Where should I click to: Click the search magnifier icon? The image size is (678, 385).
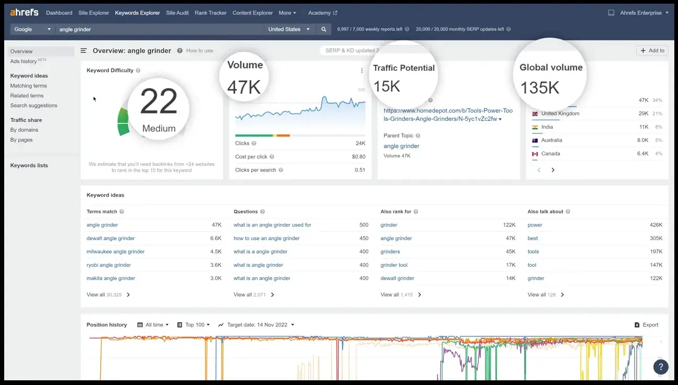click(324, 29)
